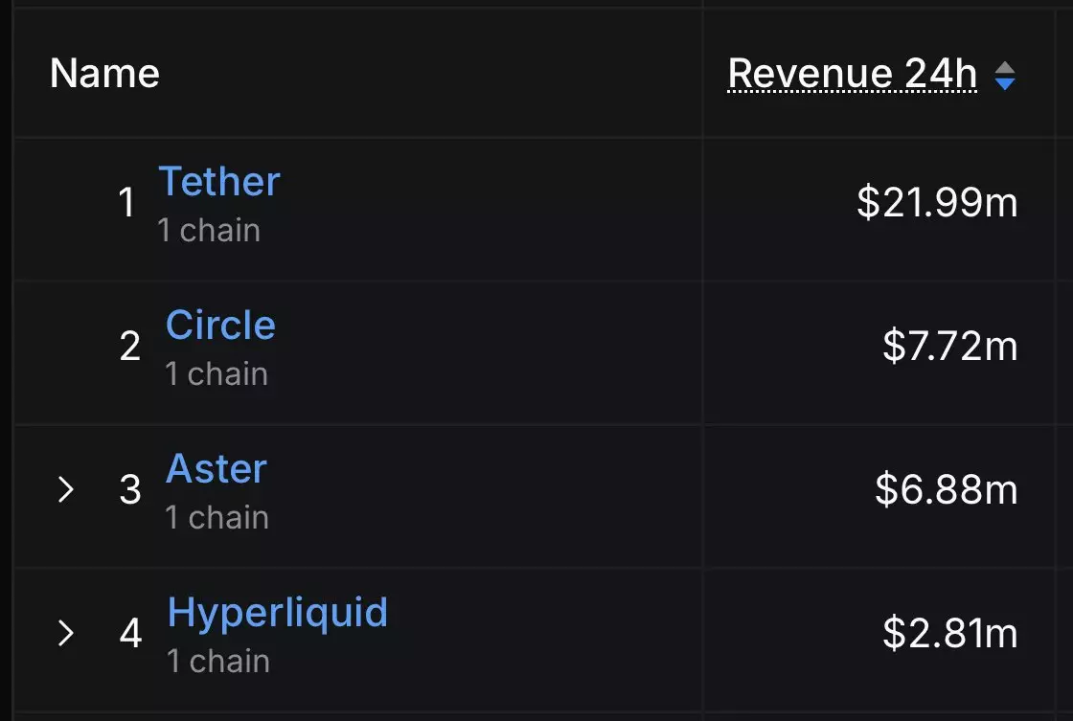
Task: Expand the Hyperliquid row chevron
Action: pyautogui.click(x=66, y=633)
